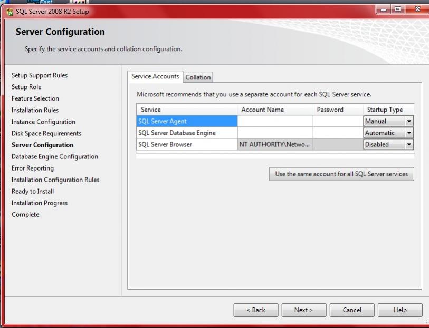
Task: Click the SQL Server Setup title bar icon
Action: tap(9, 12)
